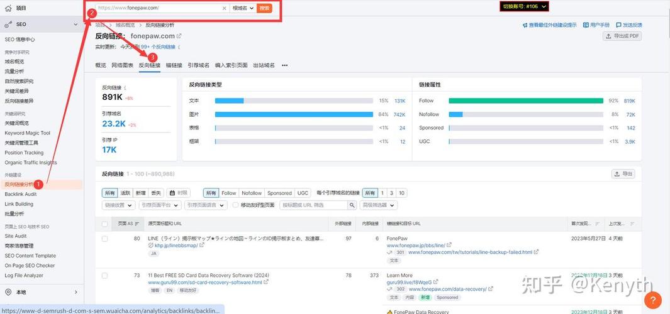Open line-backup-failed.html external link icon
670x314 pixels.
coord(536,252)
